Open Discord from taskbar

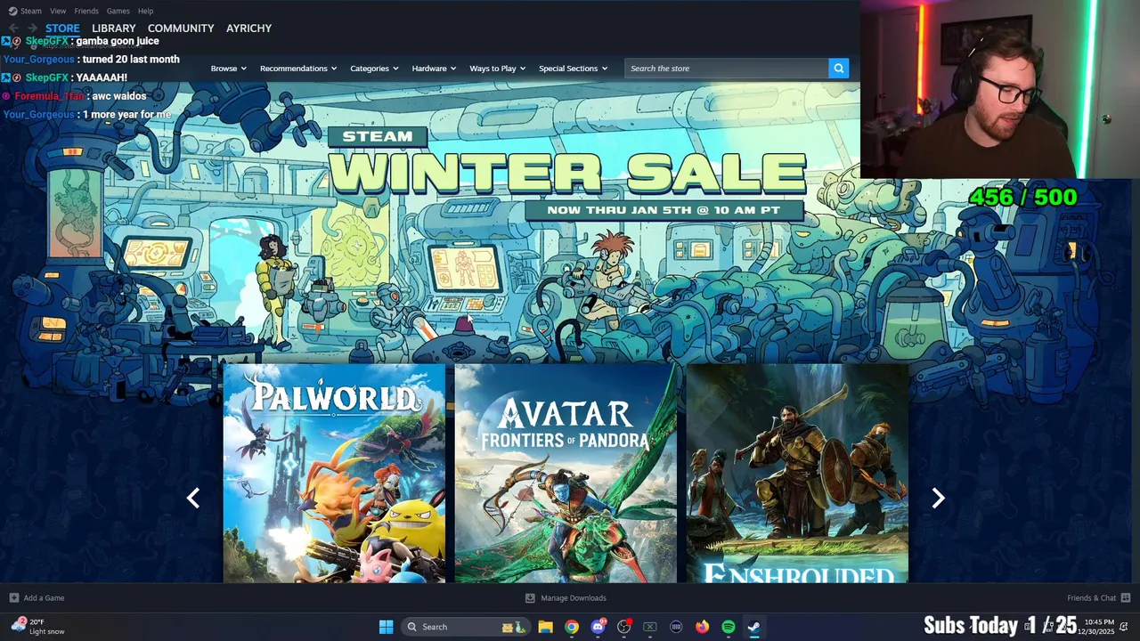tap(598, 627)
